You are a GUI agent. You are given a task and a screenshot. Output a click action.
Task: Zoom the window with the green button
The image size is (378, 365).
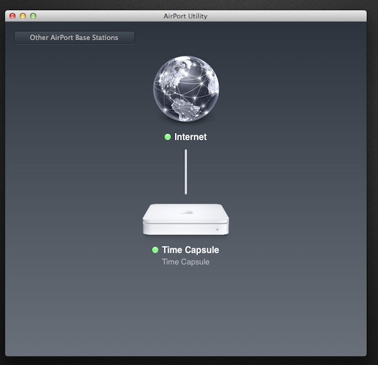coord(33,16)
